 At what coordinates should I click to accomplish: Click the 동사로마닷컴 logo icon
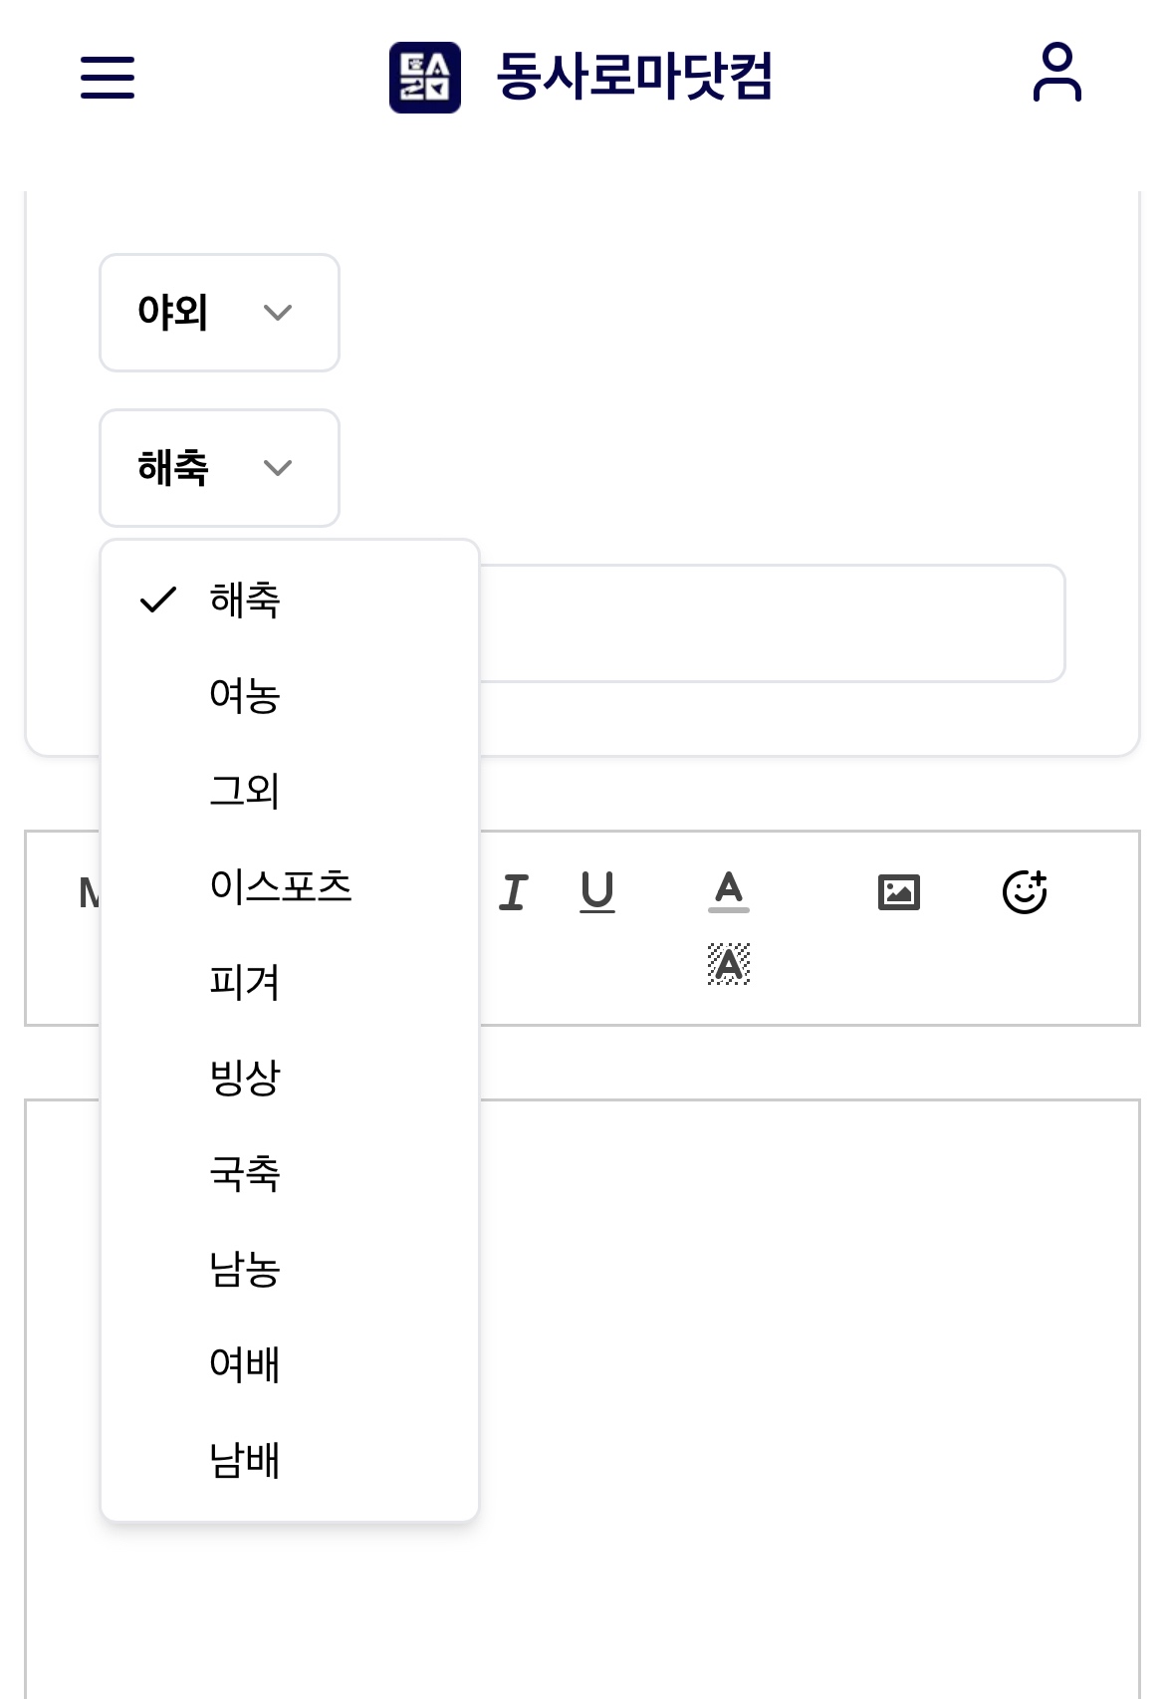pos(424,78)
